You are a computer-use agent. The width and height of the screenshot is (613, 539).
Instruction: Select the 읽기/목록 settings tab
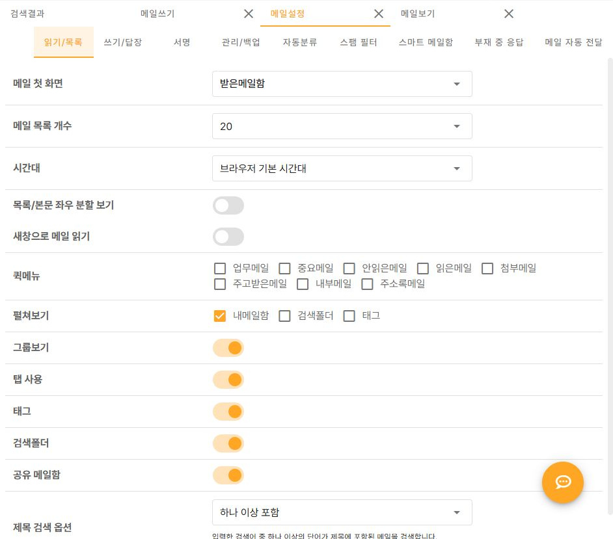click(x=63, y=42)
